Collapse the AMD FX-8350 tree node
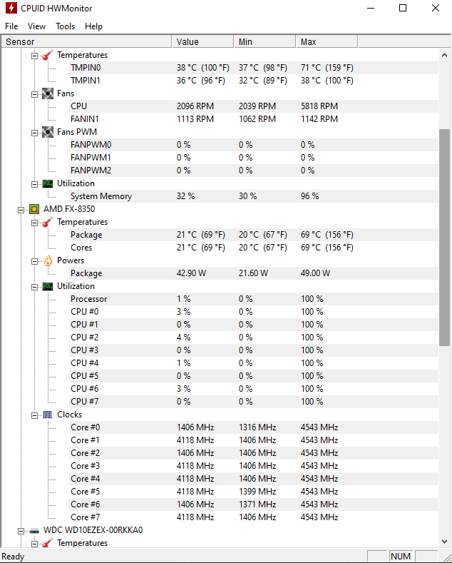452x563 pixels. (21, 209)
